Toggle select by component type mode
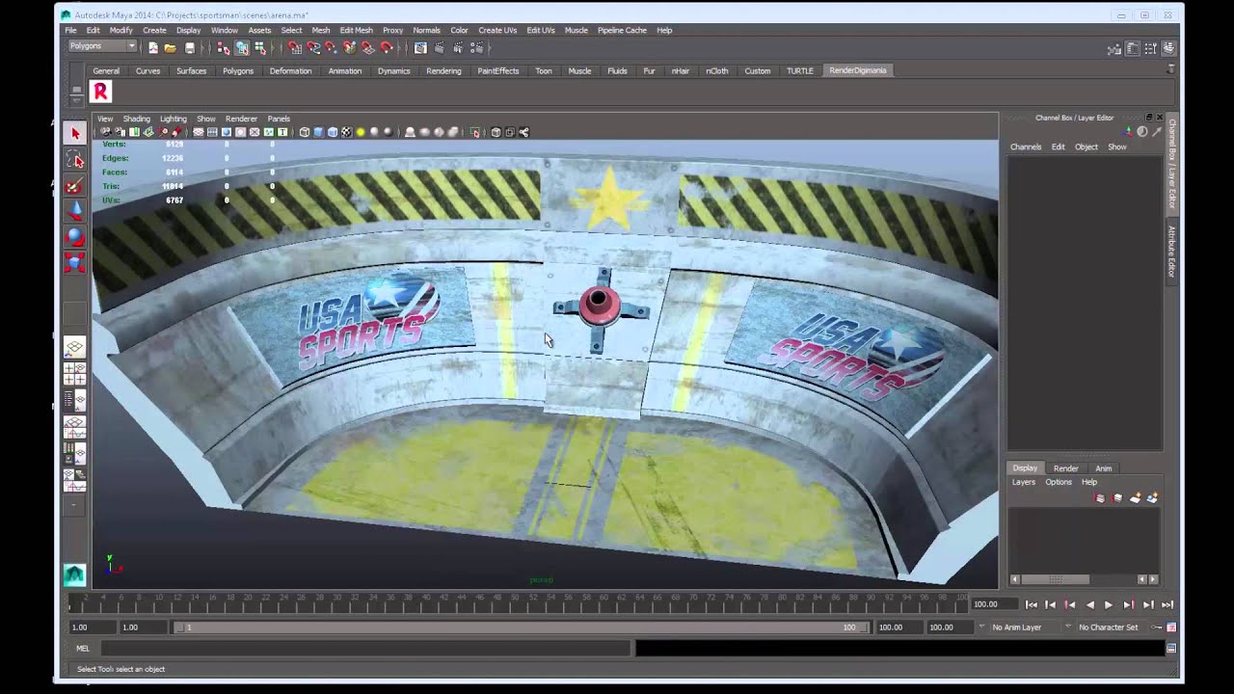1234x694 pixels. point(259,48)
